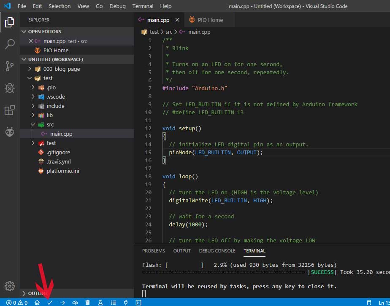Upload firmware using the arrow icon
390x306 pixels.
(62, 302)
